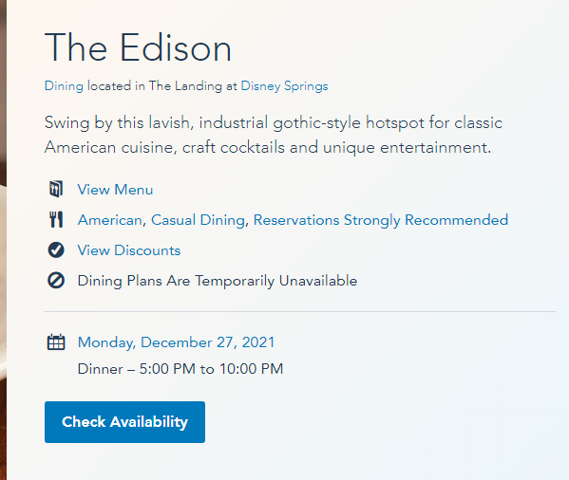Click the checkmark badge beside View Discounts
Image resolution: width=569 pixels, height=480 pixels.
56,250
